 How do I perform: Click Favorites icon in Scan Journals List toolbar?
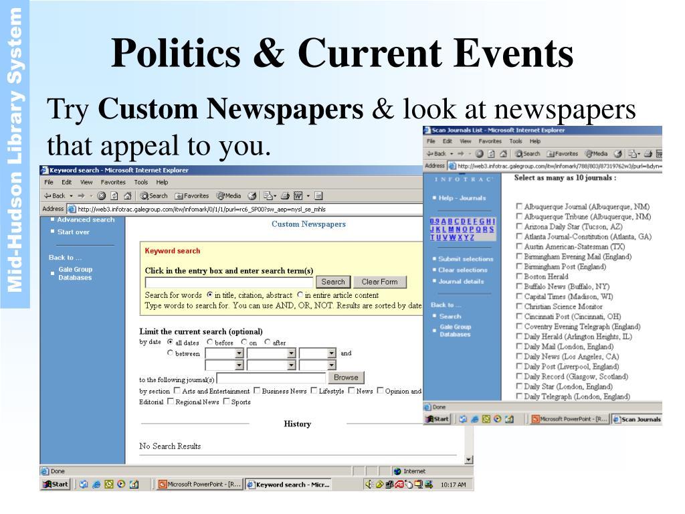pos(562,154)
